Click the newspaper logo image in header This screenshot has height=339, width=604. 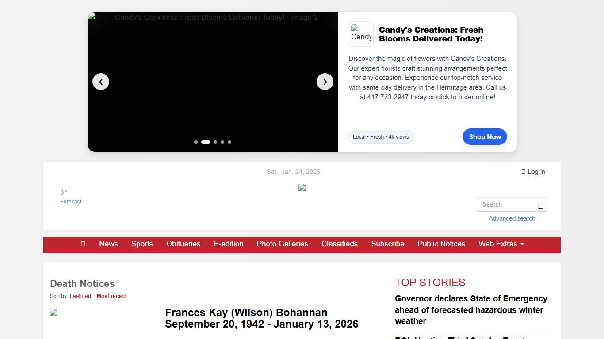[x=302, y=187]
